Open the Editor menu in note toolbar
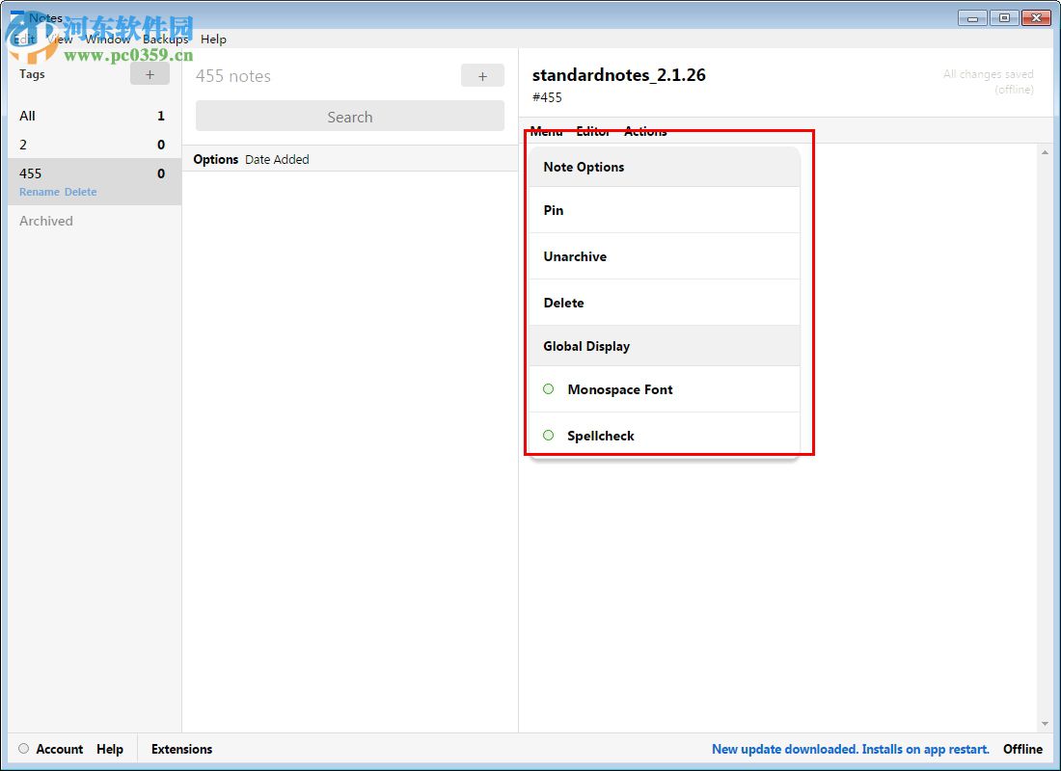The image size is (1061, 771). 593,131
